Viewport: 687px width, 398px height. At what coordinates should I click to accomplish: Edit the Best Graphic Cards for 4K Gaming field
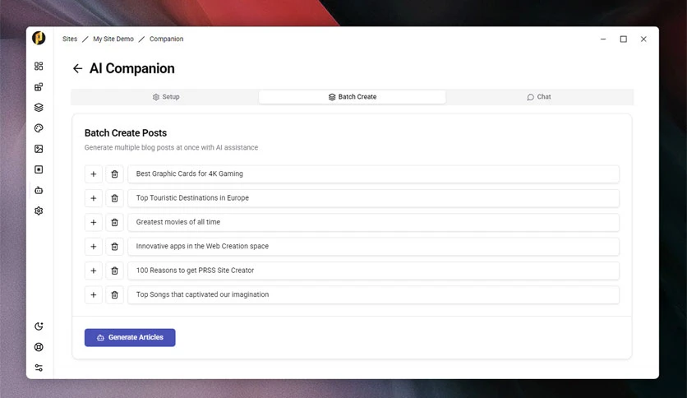coord(373,174)
